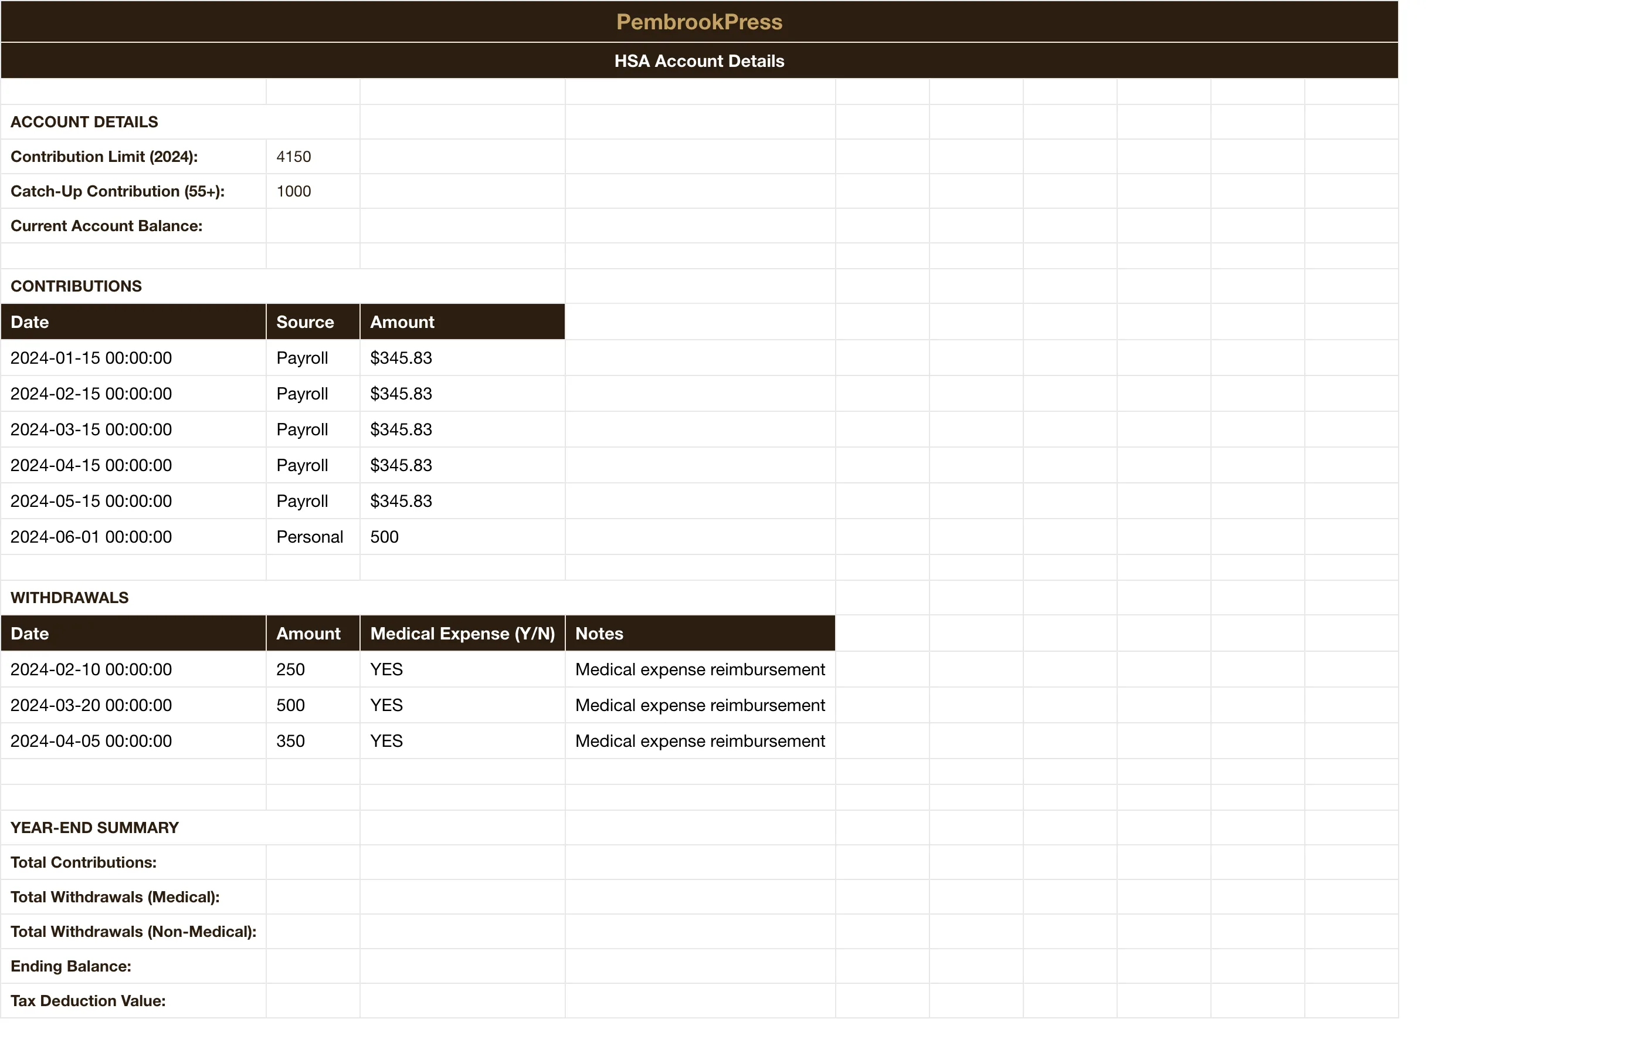1642x1056 pixels.
Task: Select the ACCOUNT DETAILS section header
Action: click(180, 122)
